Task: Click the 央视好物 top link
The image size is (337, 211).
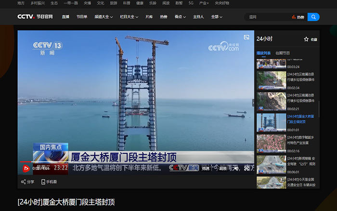Action: [x=222, y=3]
